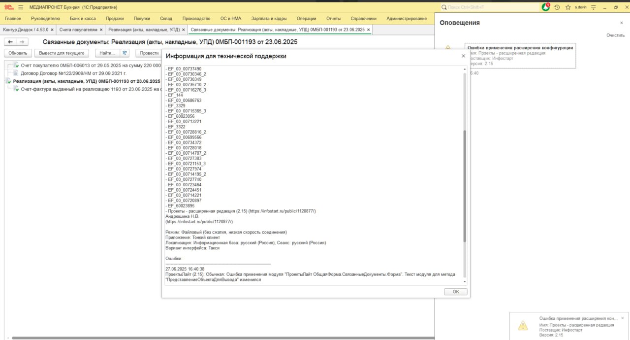630x340 pixels.
Task: Open the Главное menu section
Action: (x=13, y=19)
